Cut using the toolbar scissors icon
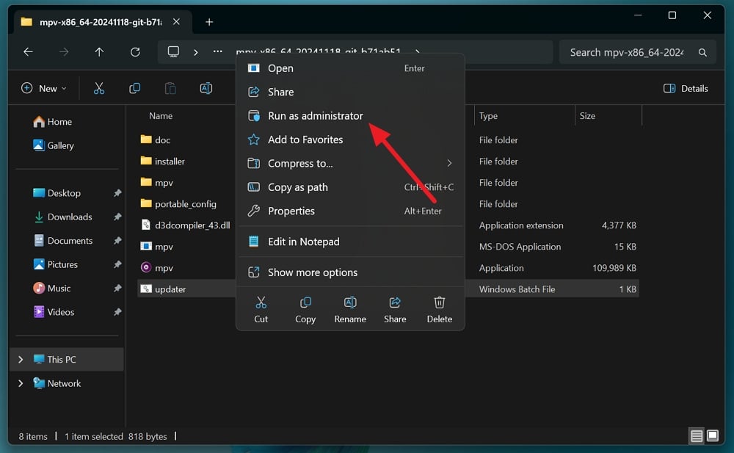Image resolution: width=734 pixels, height=453 pixels. 99,88
